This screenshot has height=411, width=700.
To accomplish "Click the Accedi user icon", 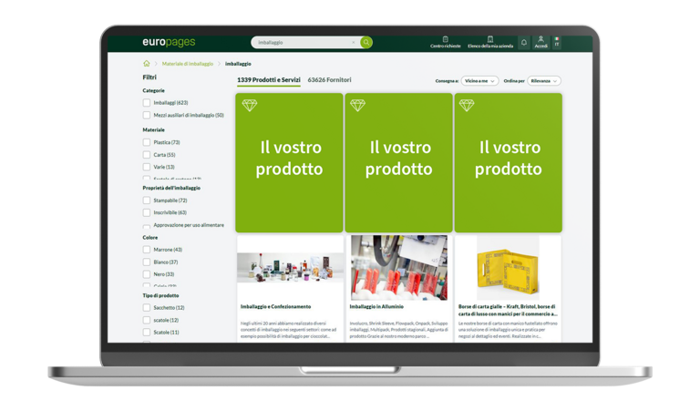I will tap(540, 41).
